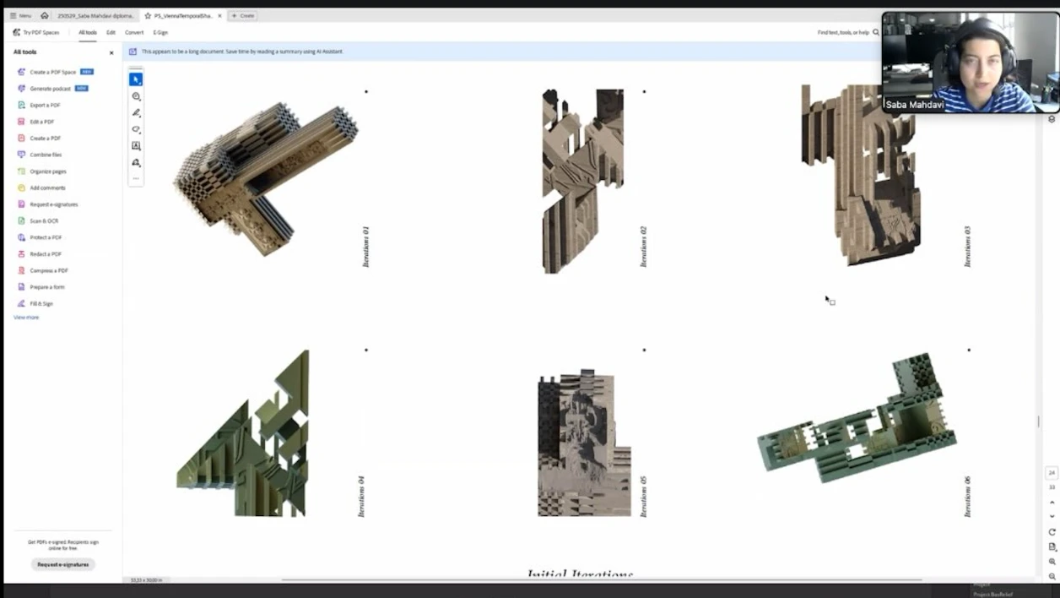
Task: Click the Create new tab button
Action: point(243,15)
